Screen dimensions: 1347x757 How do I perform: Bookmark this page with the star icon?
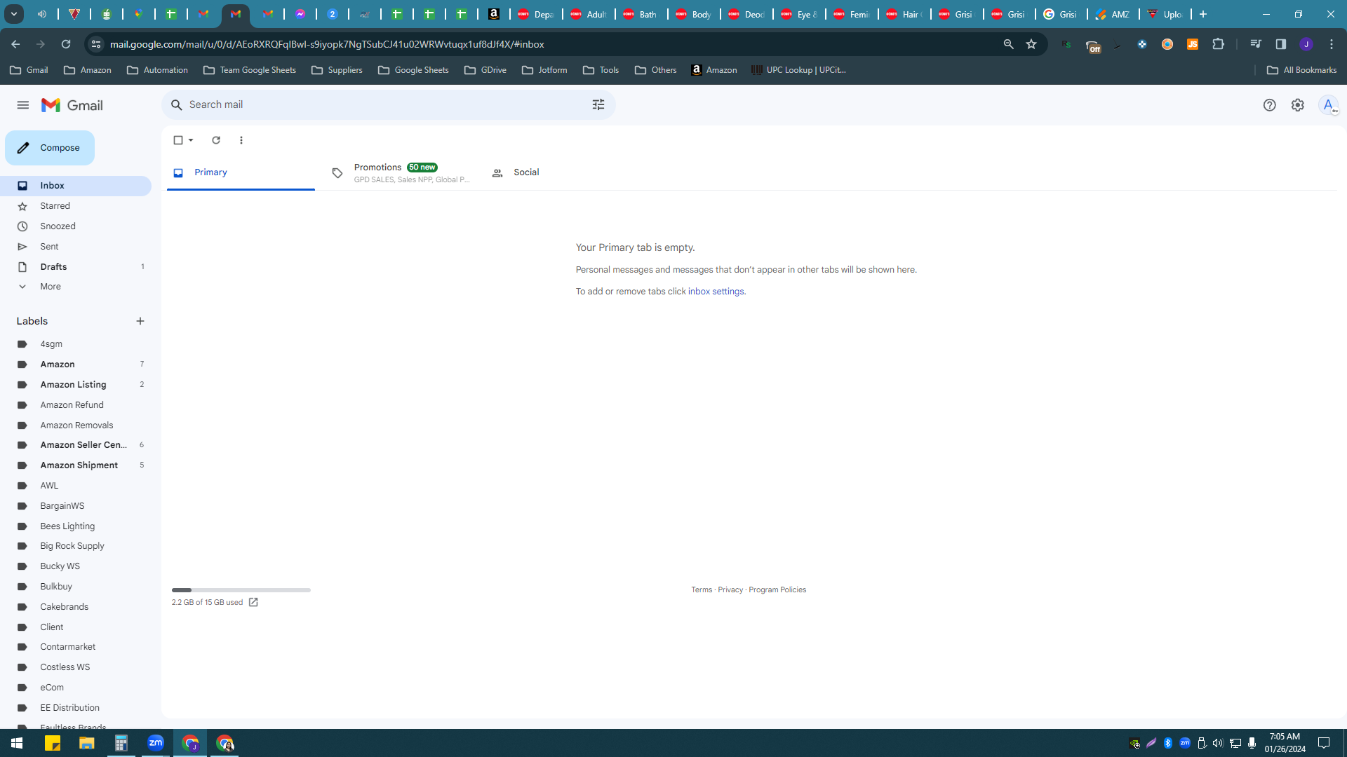1031,44
